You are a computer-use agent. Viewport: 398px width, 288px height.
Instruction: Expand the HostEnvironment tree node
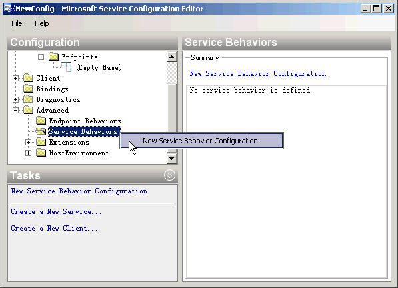pyautogui.click(x=28, y=153)
